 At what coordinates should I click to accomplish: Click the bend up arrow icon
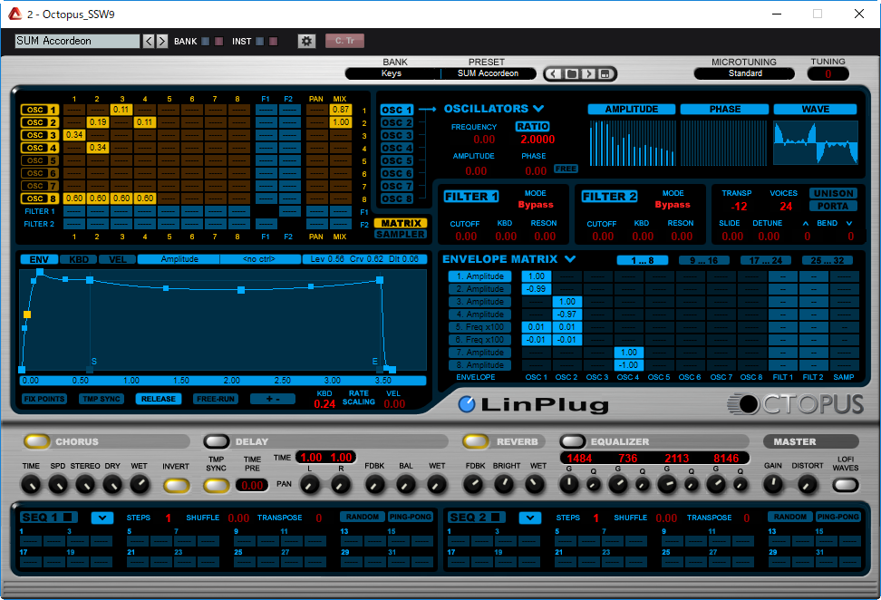tap(806, 224)
